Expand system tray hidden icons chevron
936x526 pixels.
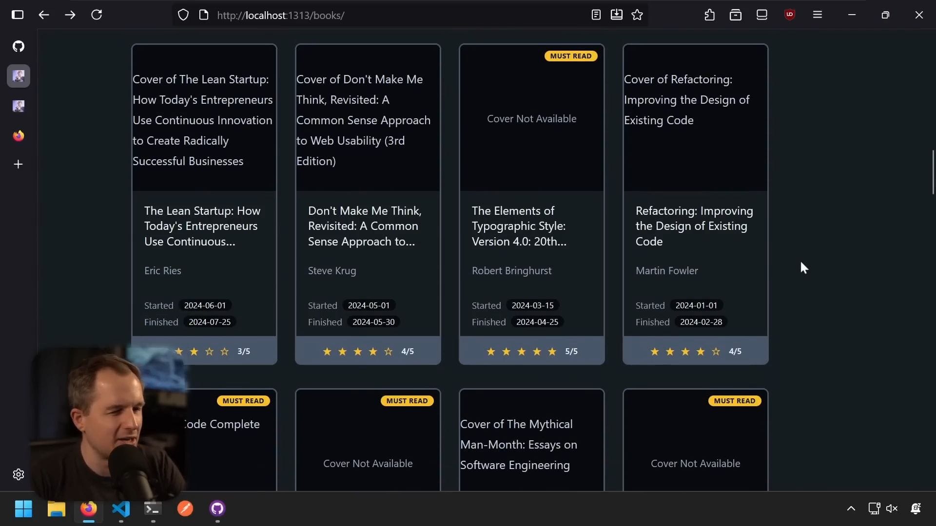point(851,508)
